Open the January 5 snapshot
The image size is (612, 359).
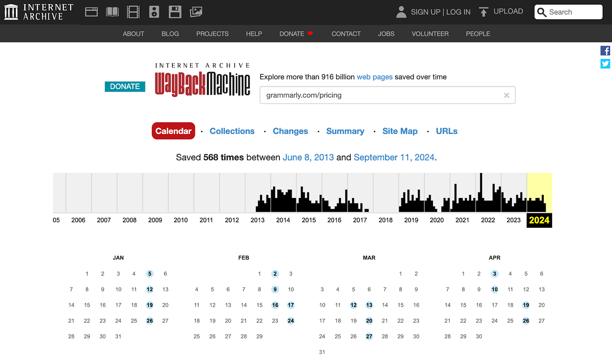150,274
